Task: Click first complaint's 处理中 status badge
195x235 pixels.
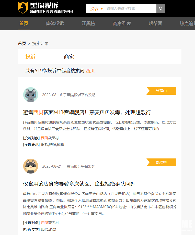Action: [x=162, y=91]
